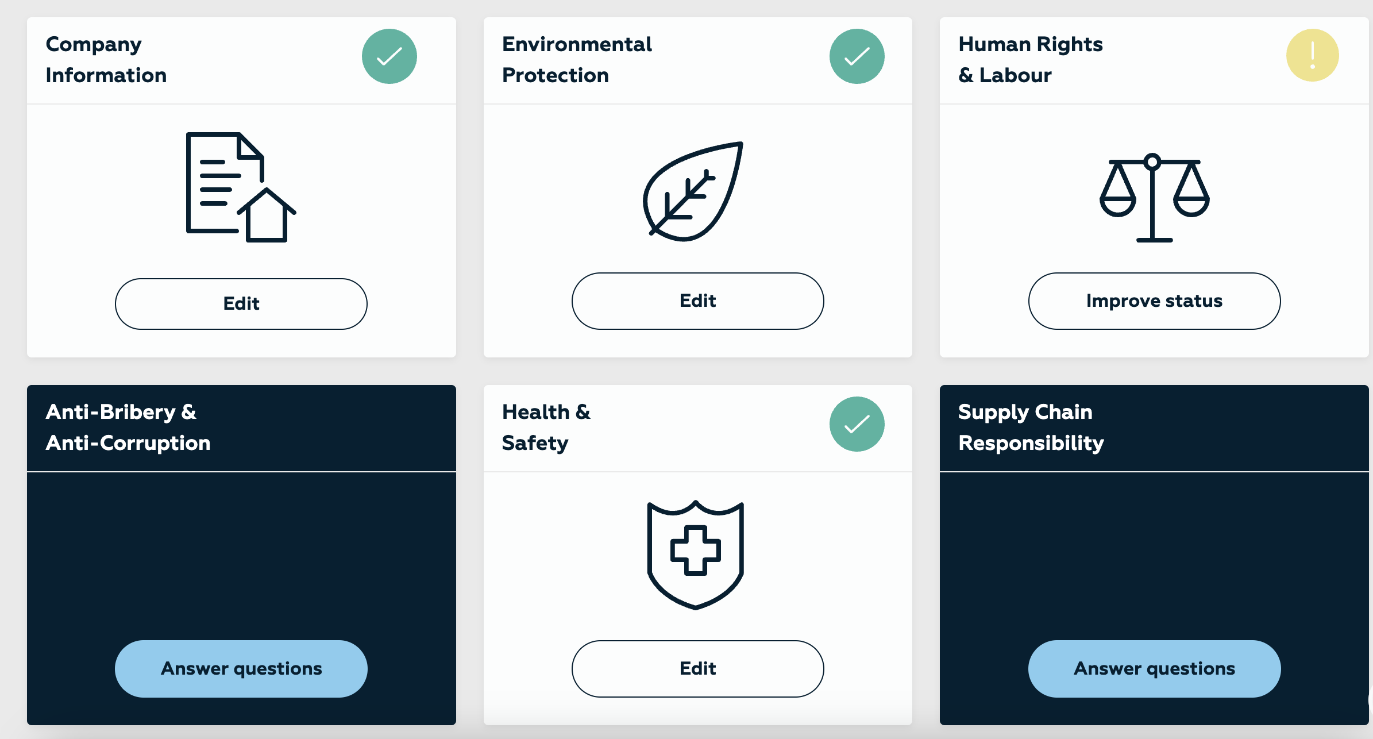Viewport: 1373px width, 739px height.
Task: Select the Company Information card title
Action: pos(106,60)
